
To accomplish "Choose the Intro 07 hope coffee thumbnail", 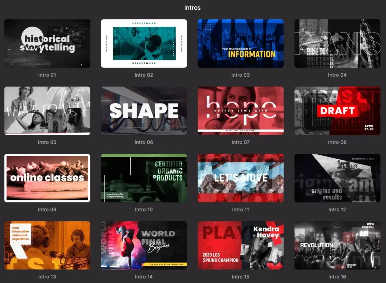I will coord(241,111).
